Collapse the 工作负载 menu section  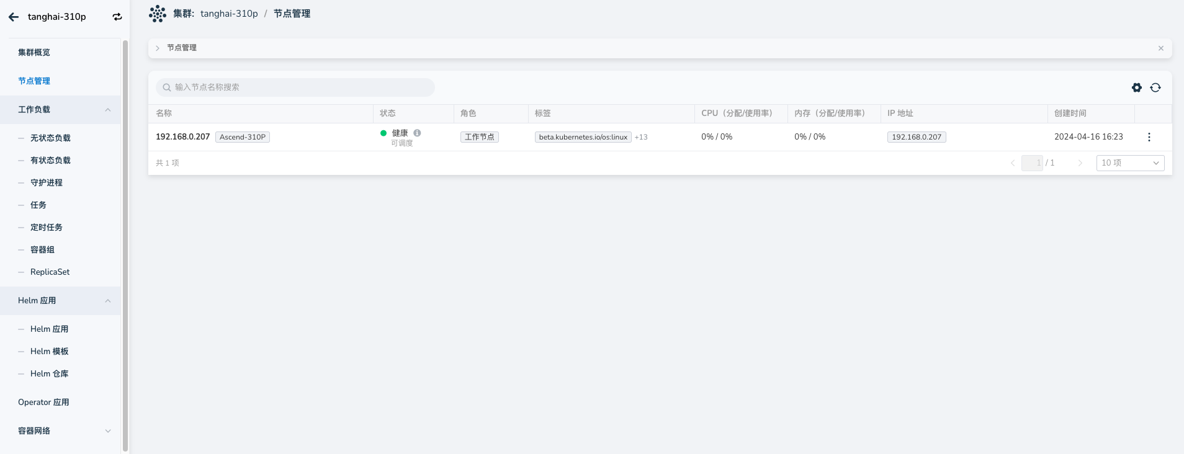[108, 110]
